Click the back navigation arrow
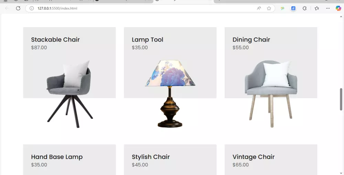Image resolution: width=344 pixels, height=175 pixels. point(7,8)
